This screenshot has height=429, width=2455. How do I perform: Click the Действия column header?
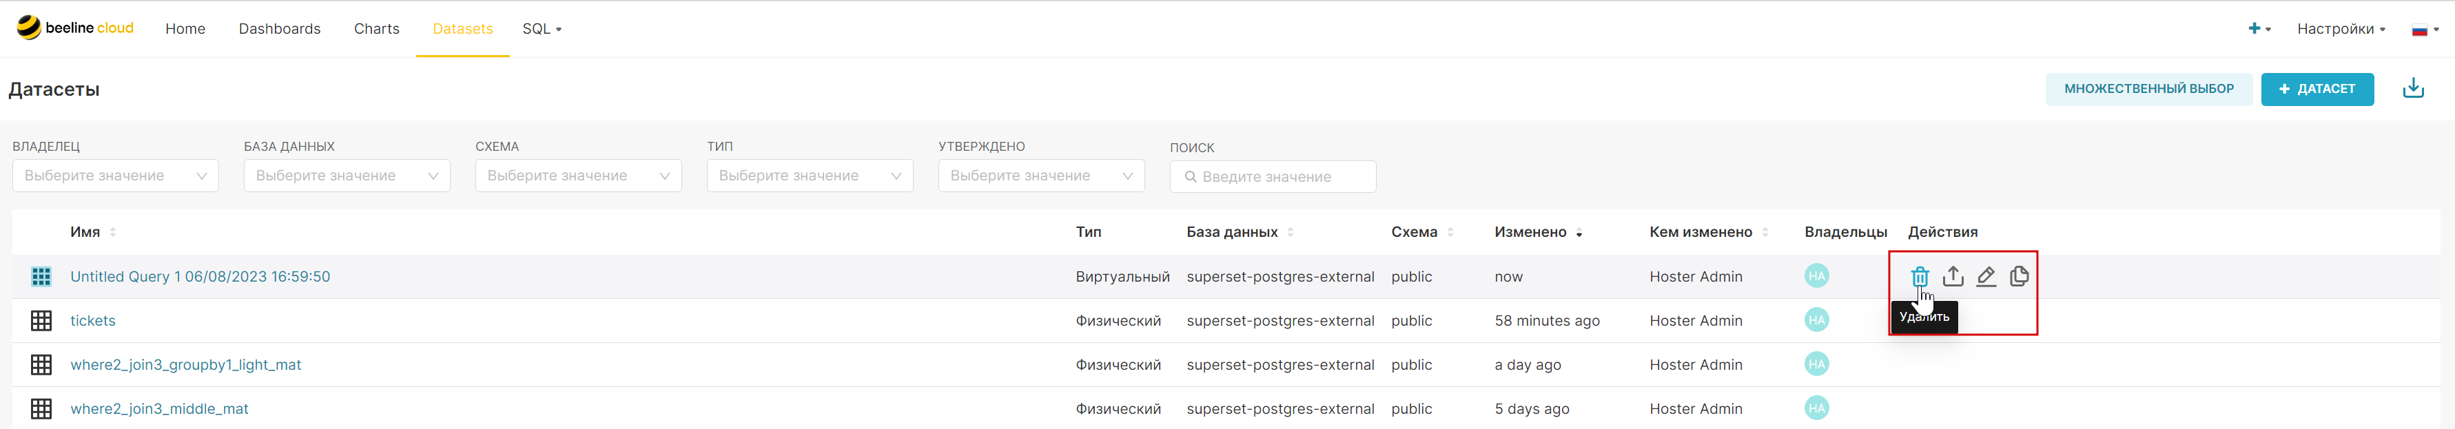click(x=1942, y=231)
